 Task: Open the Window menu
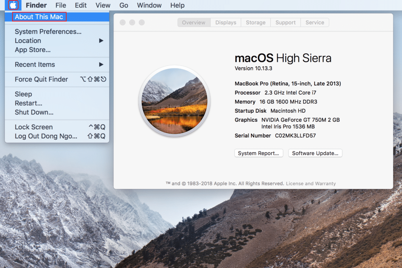pyautogui.click(x=149, y=5)
